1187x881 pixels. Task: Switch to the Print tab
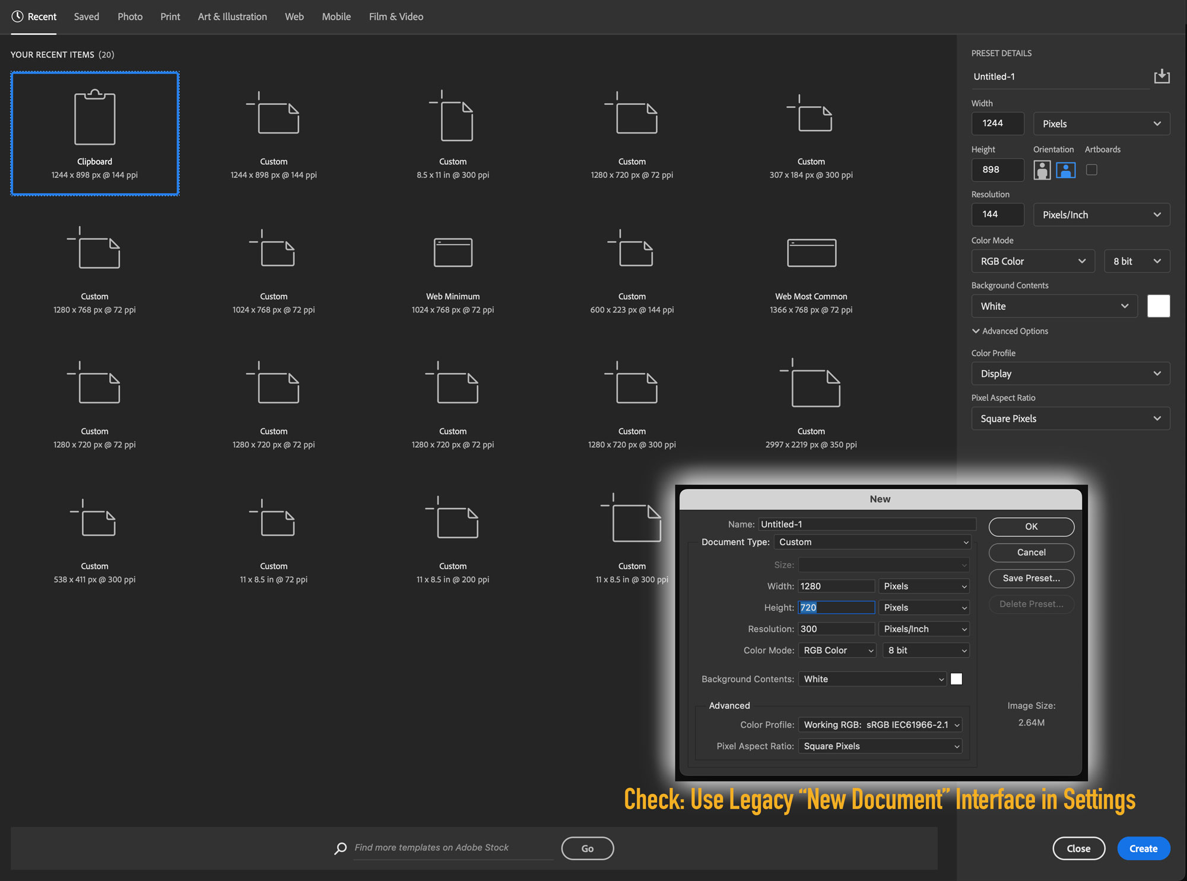point(170,17)
